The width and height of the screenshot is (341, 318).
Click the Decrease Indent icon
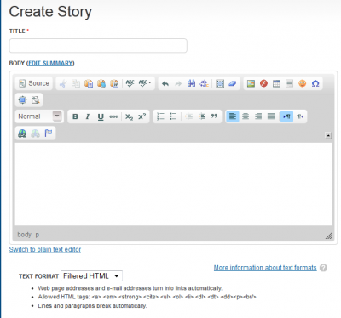[188, 116]
